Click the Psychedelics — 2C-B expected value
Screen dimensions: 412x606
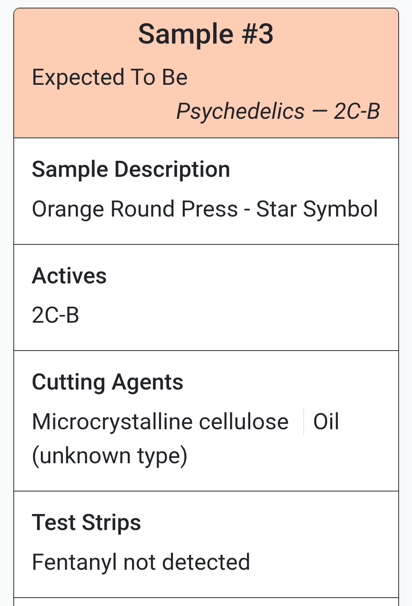pyautogui.click(x=278, y=112)
